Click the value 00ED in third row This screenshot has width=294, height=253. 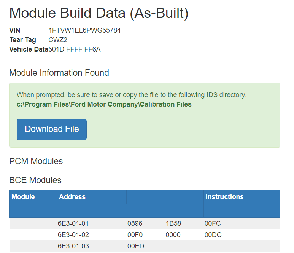pyautogui.click(x=136, y=246)
